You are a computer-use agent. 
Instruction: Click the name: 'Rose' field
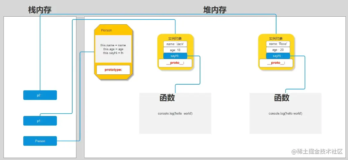278,44
